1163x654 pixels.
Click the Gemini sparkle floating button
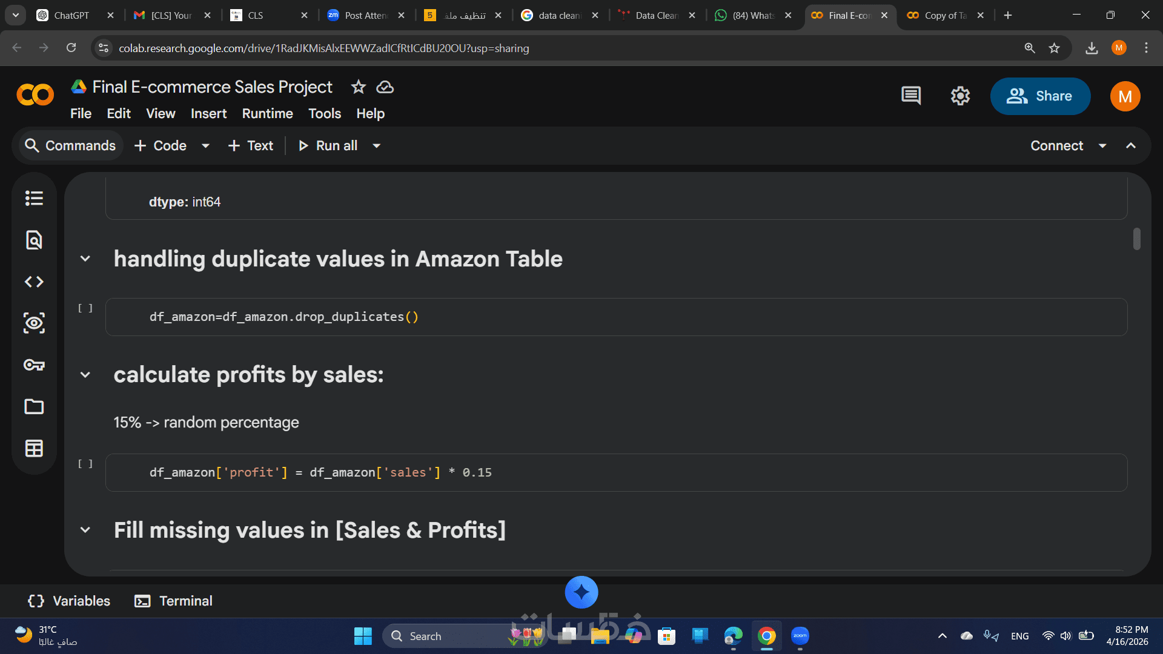click(x=581, y=592)
